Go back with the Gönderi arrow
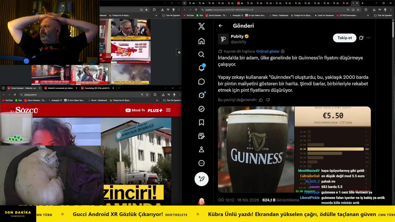 pos(220,26)
